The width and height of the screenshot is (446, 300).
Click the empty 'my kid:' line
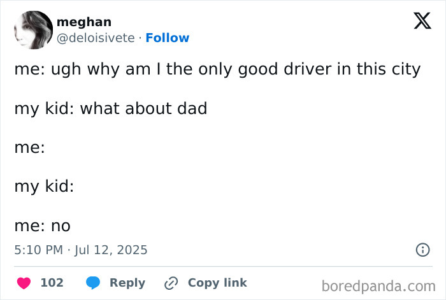44,187
